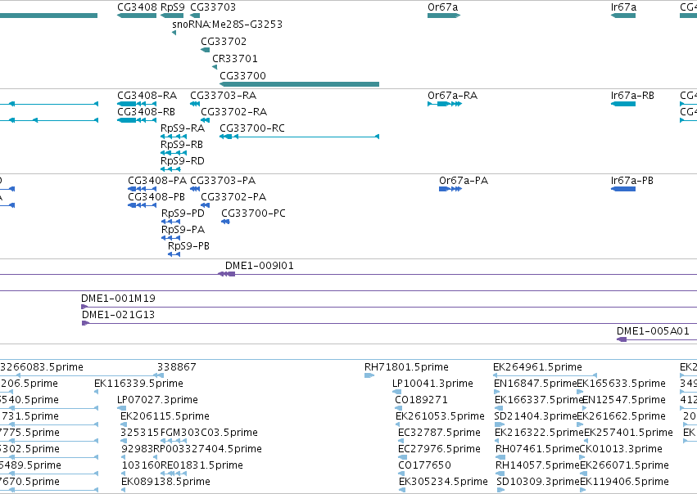Viewport: 697px width, 494px height.
Task: Select the Or67a gene arrow glyph
Action: coord(444,16)
